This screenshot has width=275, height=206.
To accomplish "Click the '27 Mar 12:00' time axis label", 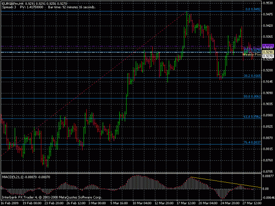I will (252, 203).
